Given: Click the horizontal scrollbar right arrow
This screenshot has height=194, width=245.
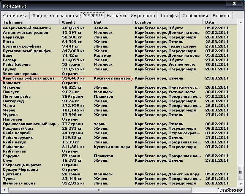Looking at the screenshot, I should coord(234,189).
